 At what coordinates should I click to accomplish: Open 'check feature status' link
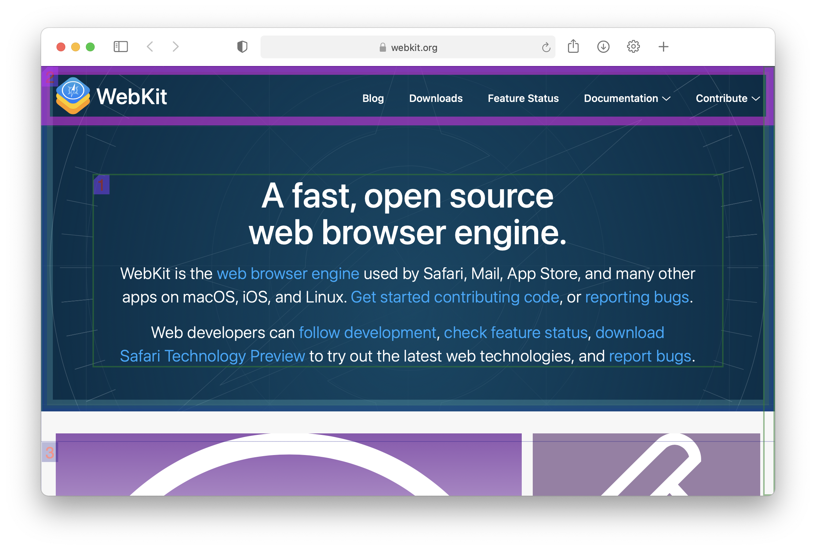click(x=516, y=333)
